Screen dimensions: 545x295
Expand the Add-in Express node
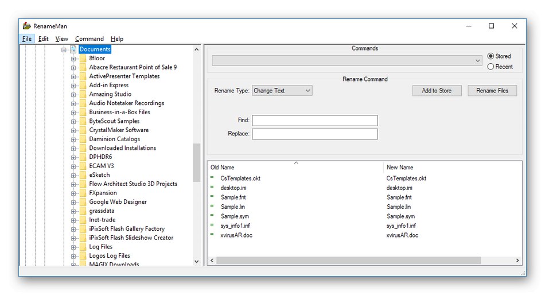click(73, 86)
